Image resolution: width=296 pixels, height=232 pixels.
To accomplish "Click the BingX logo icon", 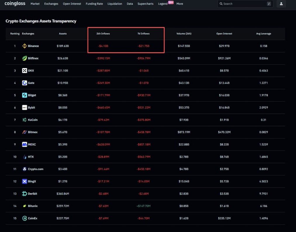I will (x=25, y=181).
